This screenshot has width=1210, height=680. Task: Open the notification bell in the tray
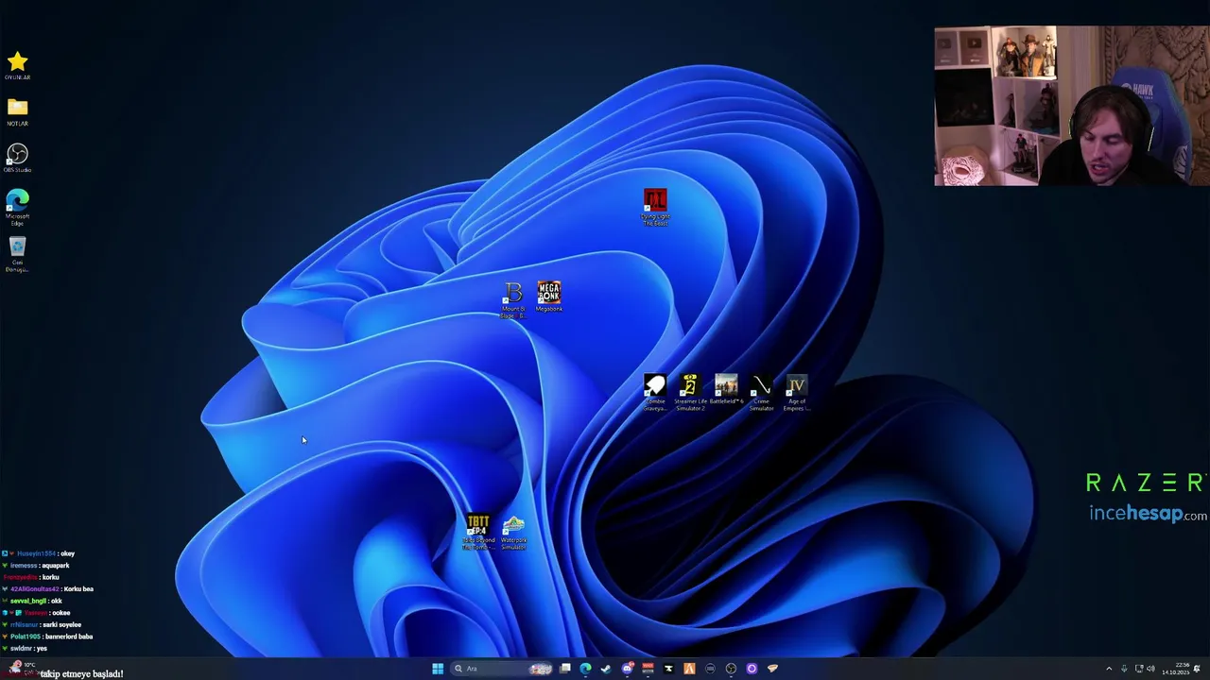click(1197, 669)
